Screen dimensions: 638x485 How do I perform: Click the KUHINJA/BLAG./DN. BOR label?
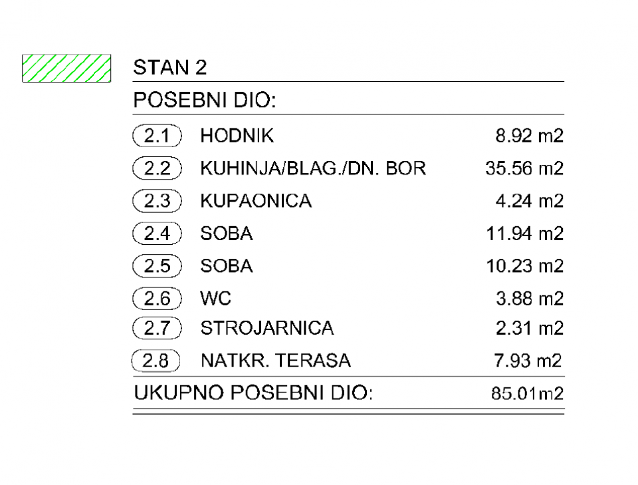click(312, 169)
